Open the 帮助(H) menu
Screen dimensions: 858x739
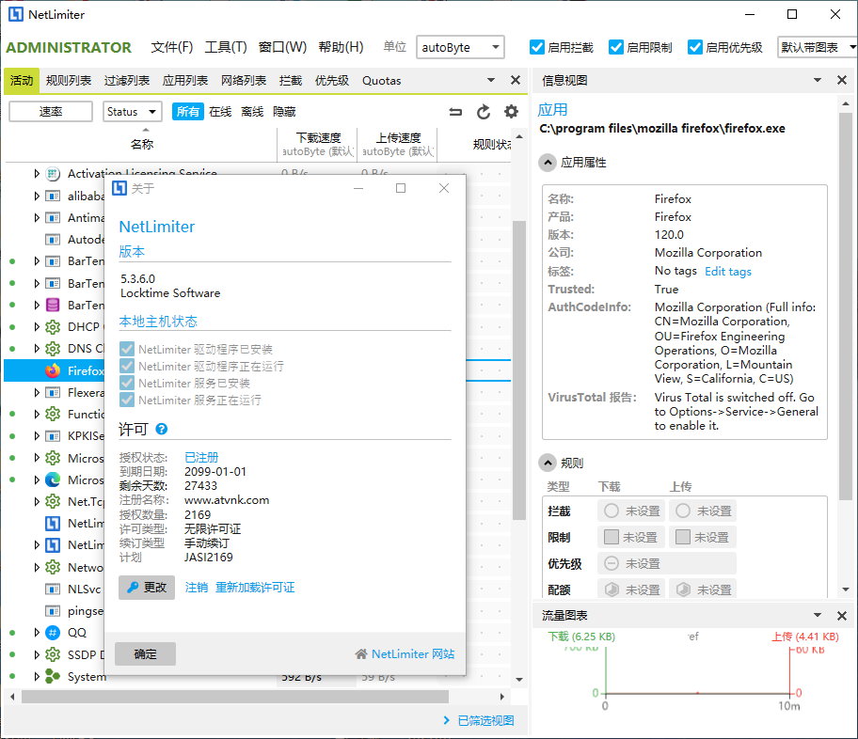click(x=341, y=48)
